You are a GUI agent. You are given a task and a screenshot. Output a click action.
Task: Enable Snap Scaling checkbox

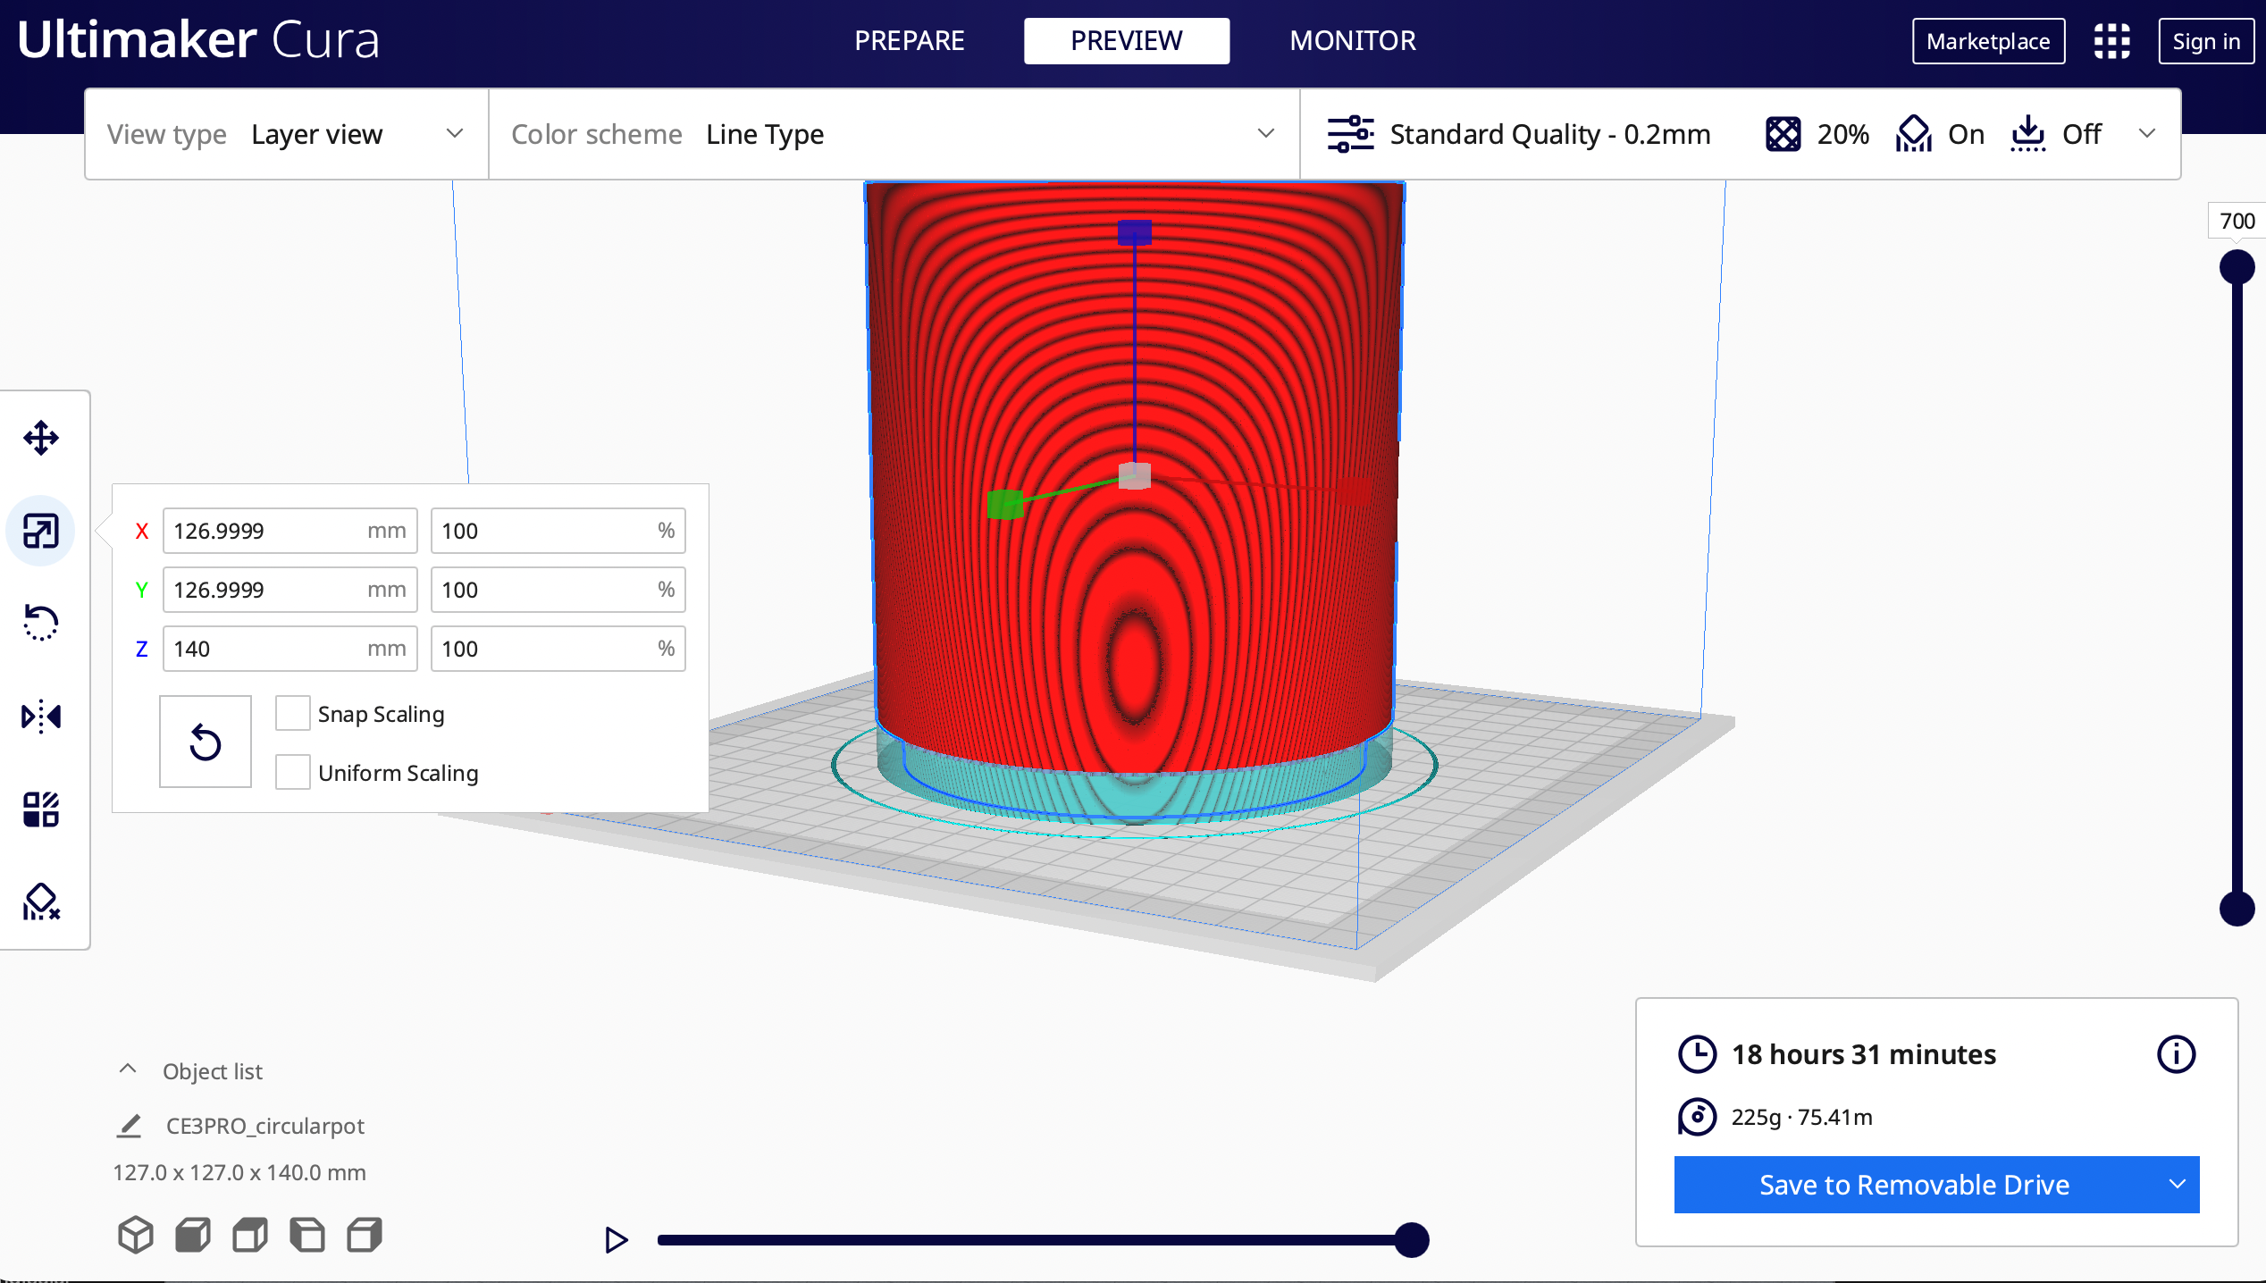(292, 713)
